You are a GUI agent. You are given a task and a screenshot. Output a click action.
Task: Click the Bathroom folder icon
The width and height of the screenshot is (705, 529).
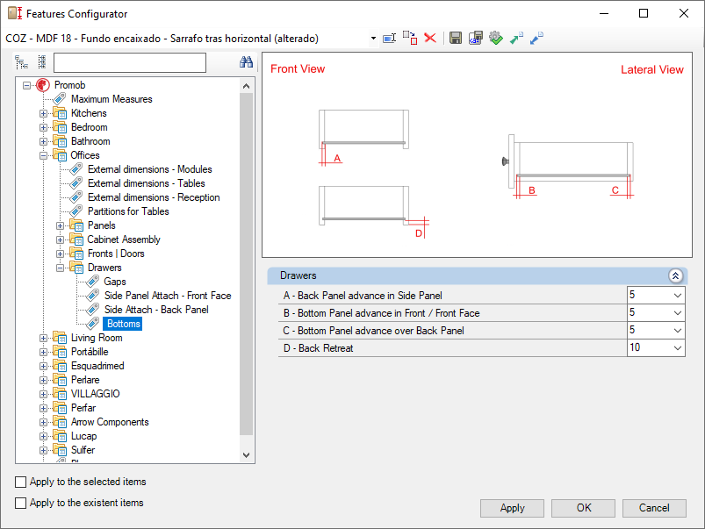coord(60,140)
